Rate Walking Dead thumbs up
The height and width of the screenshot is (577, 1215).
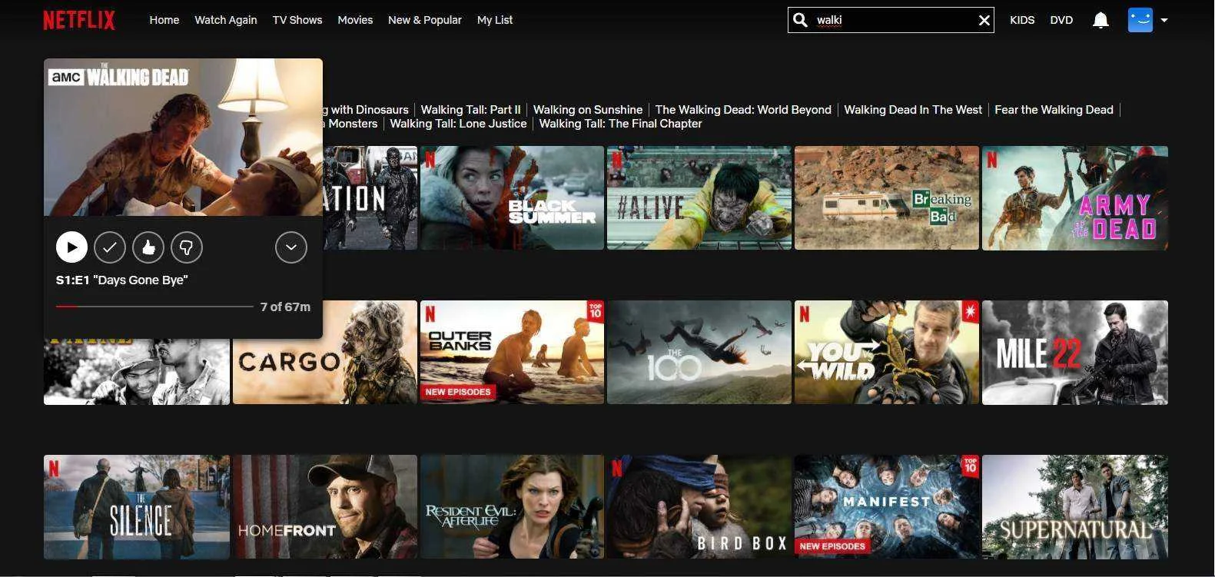(x=148, y=247)
